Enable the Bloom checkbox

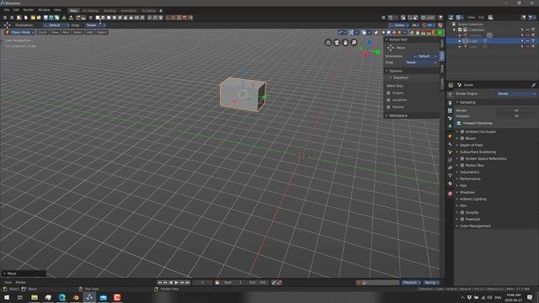point(462,138)
